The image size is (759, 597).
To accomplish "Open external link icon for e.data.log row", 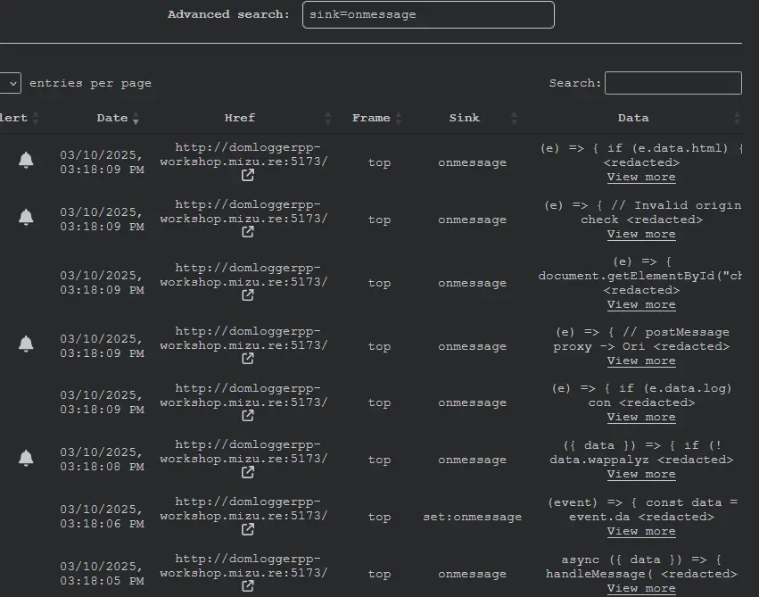I will 248,415.
